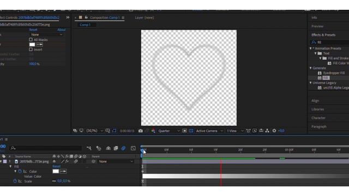
Task: Click the show channel color icon
Action: coord(153,131)
